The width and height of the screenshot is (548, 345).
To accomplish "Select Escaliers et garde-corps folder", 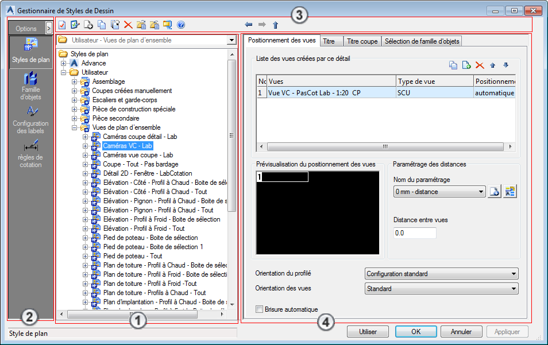I will tap(125, 100).
